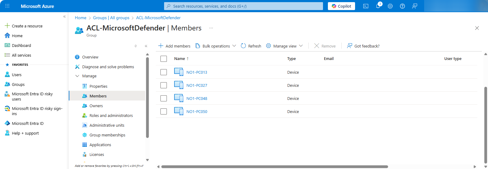Select the NO1-PC048 row checkbox
488x169 pixels.
pos(164,98)
